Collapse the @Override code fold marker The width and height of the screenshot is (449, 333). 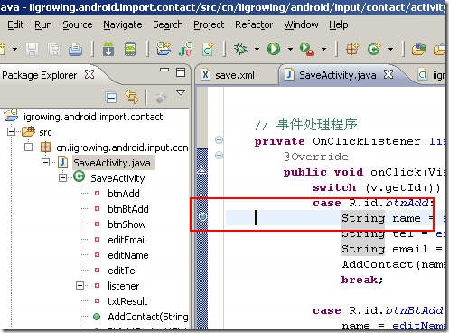[x=220, y=156]
